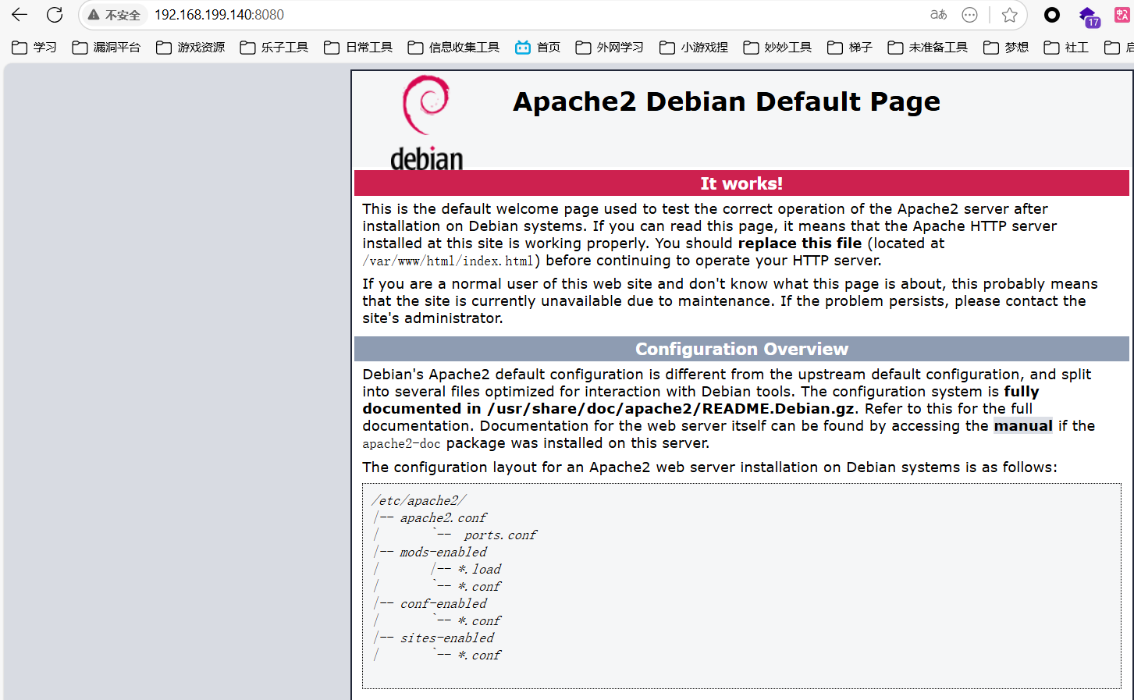Open the translate page icon in address bar
The image size is (1134, 700).
pos(938,15)
